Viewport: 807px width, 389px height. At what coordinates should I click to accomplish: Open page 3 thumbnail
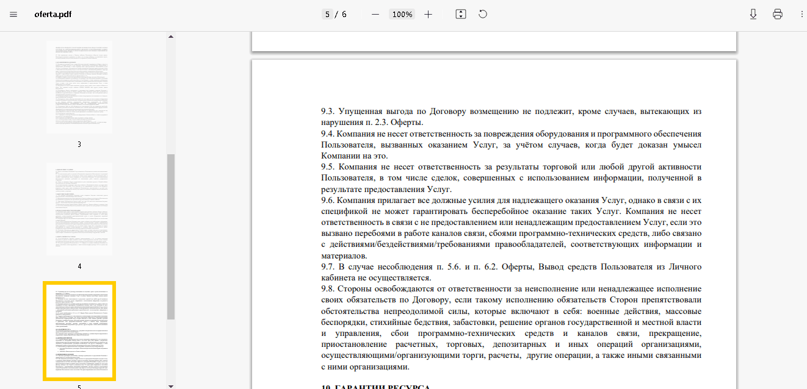(x=79, y=87)
